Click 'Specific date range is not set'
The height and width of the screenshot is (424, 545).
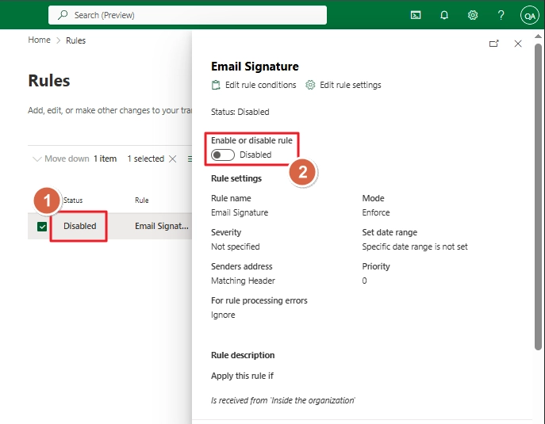415,246
